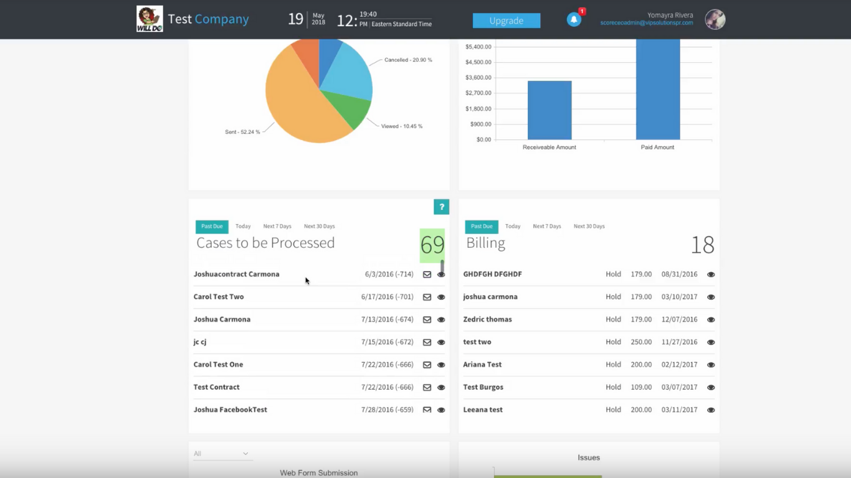Select Next 7 Days tab in Billing
Image resolution: width=851 pixels, height=478 pixels.
tap(546, 227)
